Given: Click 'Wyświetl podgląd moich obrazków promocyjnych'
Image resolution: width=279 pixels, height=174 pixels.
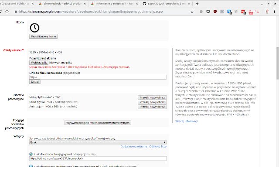Looking at the screenshot, I should click(98, 123).
